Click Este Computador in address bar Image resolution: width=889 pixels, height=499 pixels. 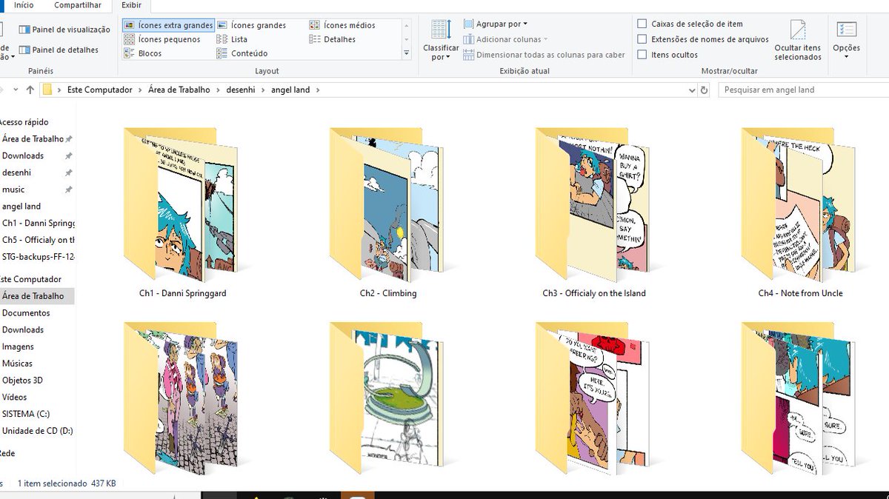click(x=100, y=90)
